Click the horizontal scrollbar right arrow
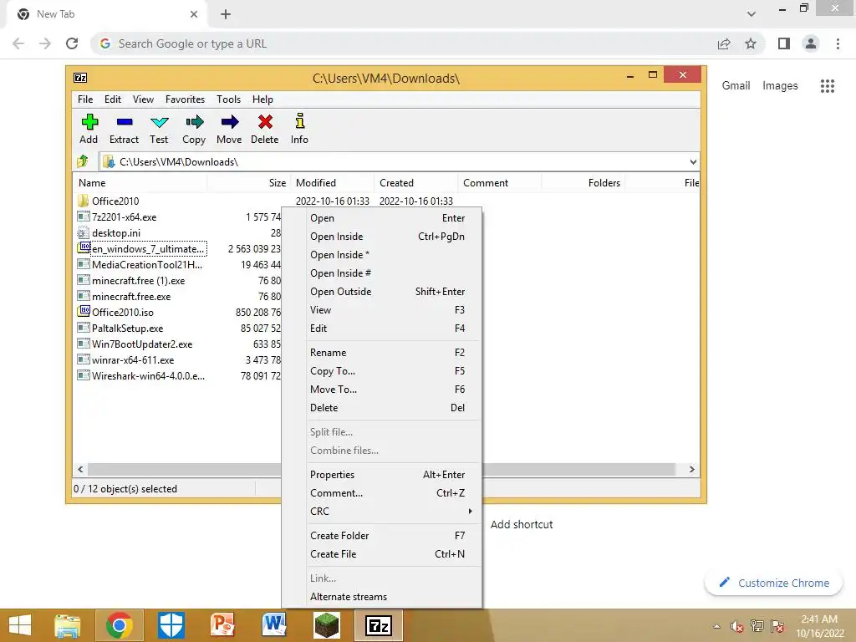 (x=691, y=470)
